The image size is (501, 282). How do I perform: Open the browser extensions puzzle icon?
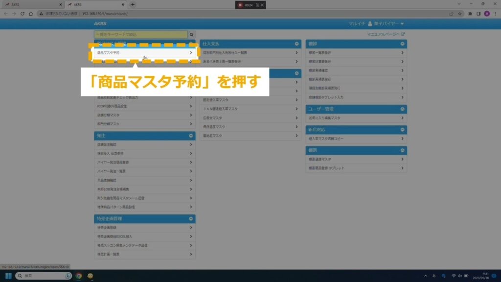pyautogui.click(x=470, y=14)
